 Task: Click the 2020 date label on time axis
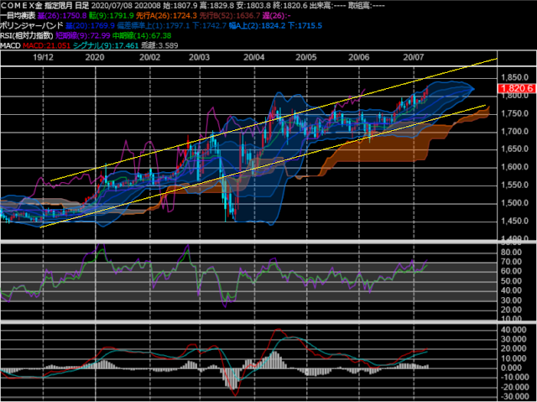click(x=95, y=57)
